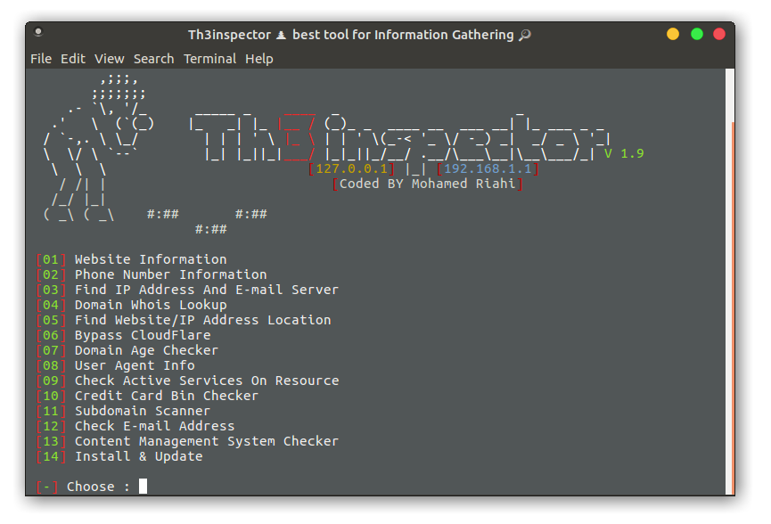Open the View menu
Image resolution: width=771 pixels, height=524 pixels.
(109, 59)
